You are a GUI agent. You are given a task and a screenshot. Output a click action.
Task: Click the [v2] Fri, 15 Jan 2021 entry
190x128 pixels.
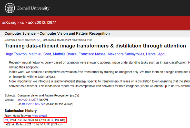(x=34, y=124)
